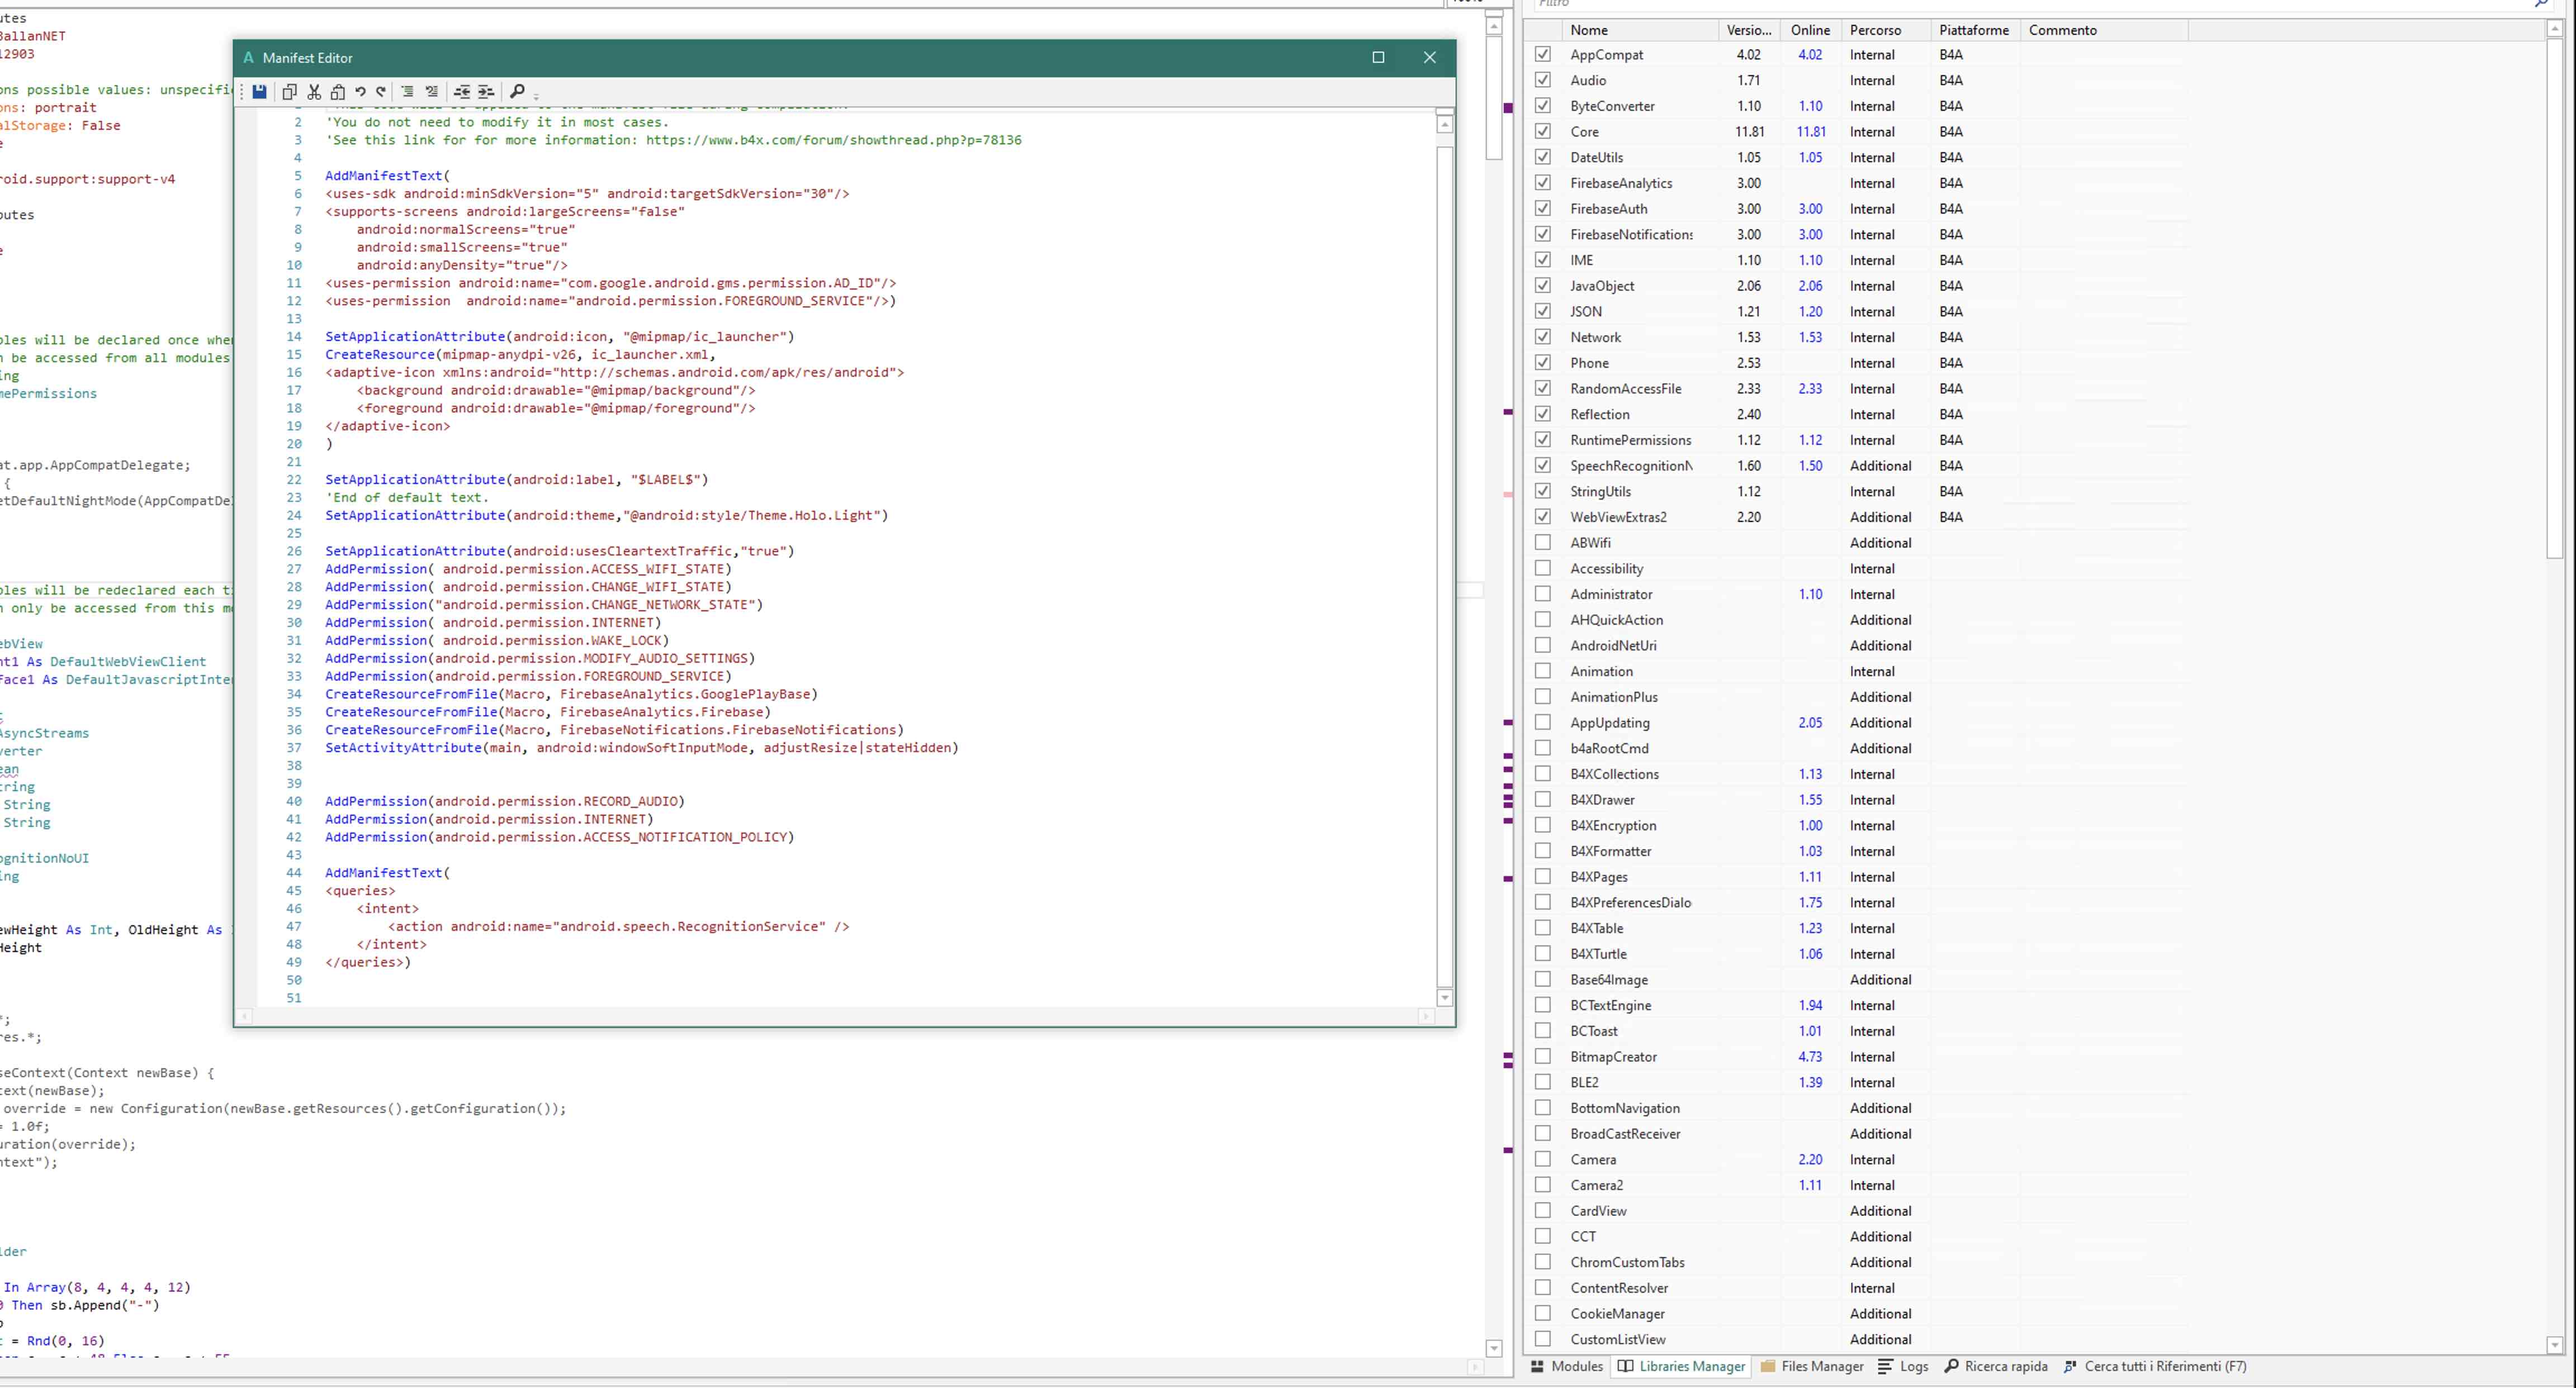The image size is (2576, 1388).
Task: Copy text using the Manifest Editor toolbar
Action: [x=289, y=92]
